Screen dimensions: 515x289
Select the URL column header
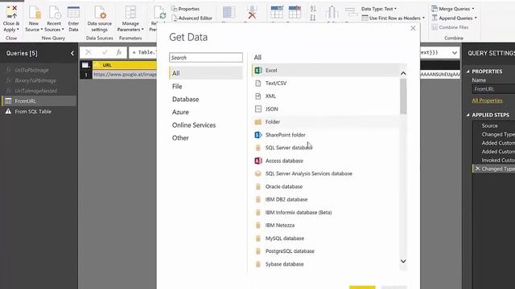[x=125, y=65]
